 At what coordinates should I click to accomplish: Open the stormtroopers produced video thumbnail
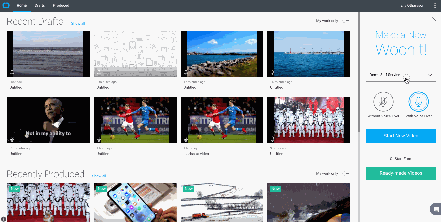click(48, 203)
